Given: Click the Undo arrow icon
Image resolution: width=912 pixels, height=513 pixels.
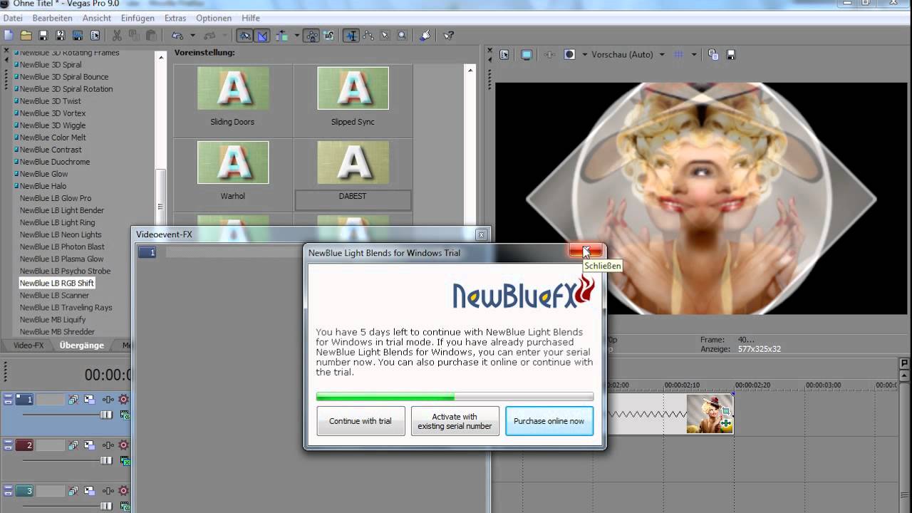Looking at the screenshot, I should (177, 36).
